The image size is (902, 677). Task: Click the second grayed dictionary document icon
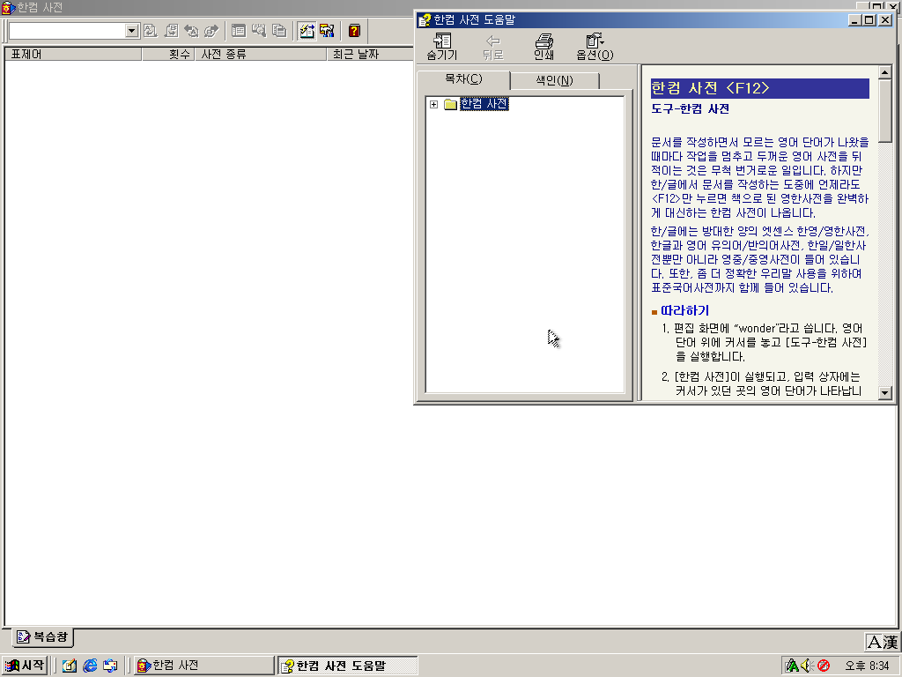171,31
